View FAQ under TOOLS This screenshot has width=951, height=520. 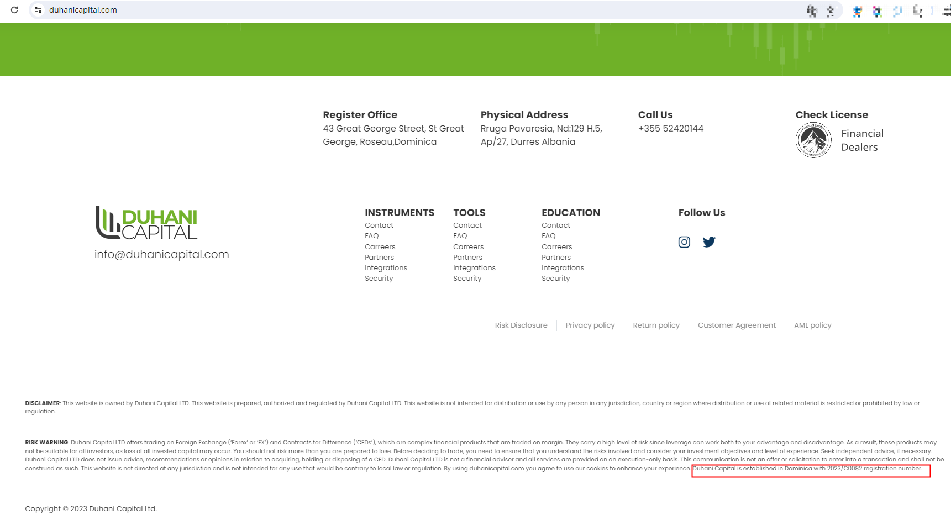click(x=460, y=236)
